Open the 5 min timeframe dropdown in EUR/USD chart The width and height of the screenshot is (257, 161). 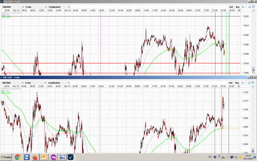[36, 7]
